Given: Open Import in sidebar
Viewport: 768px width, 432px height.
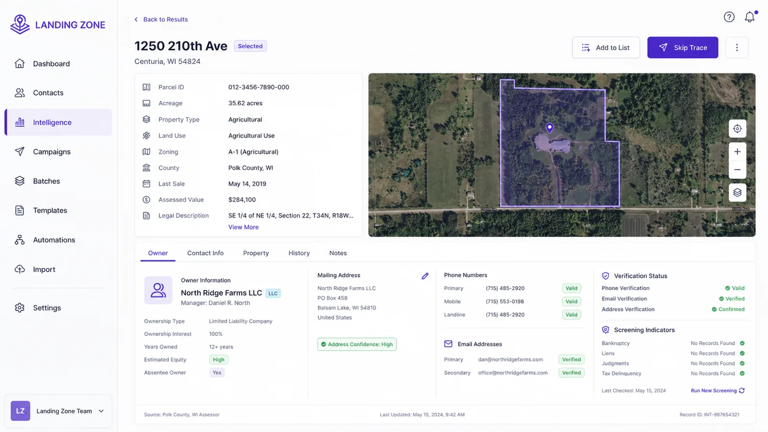Looking at the screenshot, I should point(58,269).
